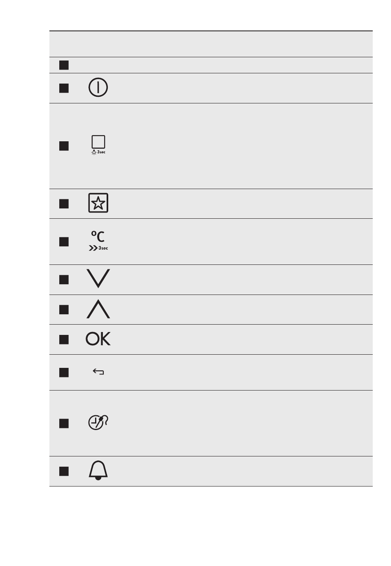Click the black square beside the clock-probe icon
Viewport: 391px width, 566px height.
pyautogui.click(x=64, y=423)
